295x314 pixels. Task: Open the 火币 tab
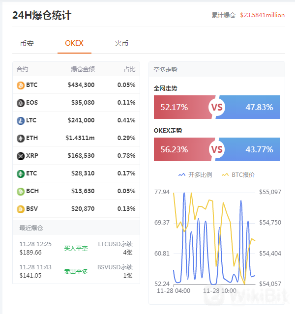tap(121, 43)
